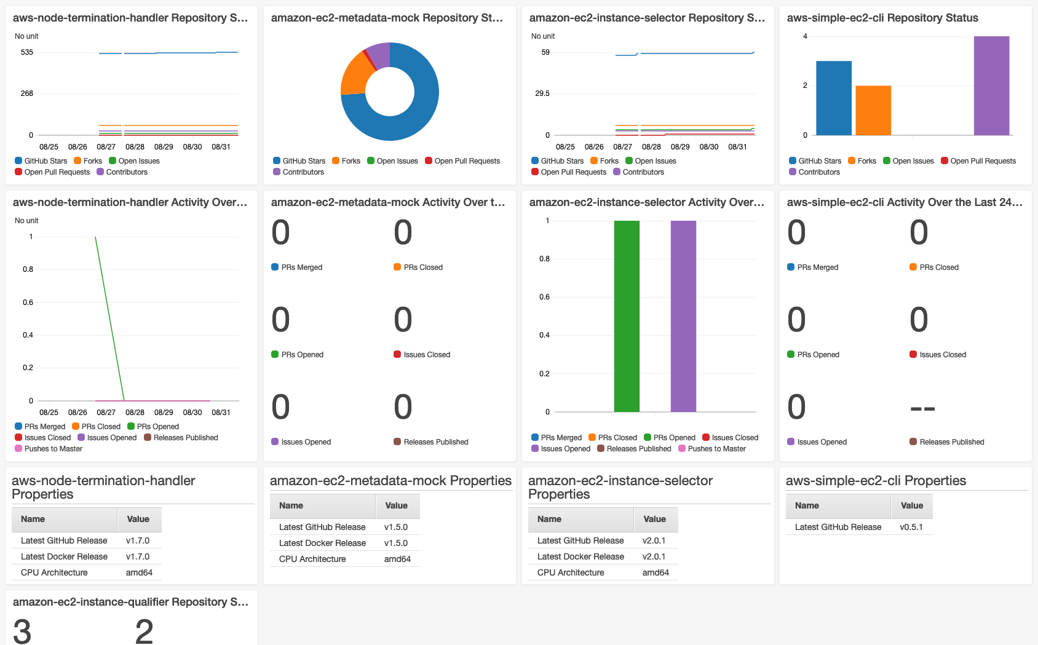The width and height of the screenshot is (1038, 645).
Task: Select Latest Docker Release row in aws-node-termination-handler Properties
Action: (87, 556)
